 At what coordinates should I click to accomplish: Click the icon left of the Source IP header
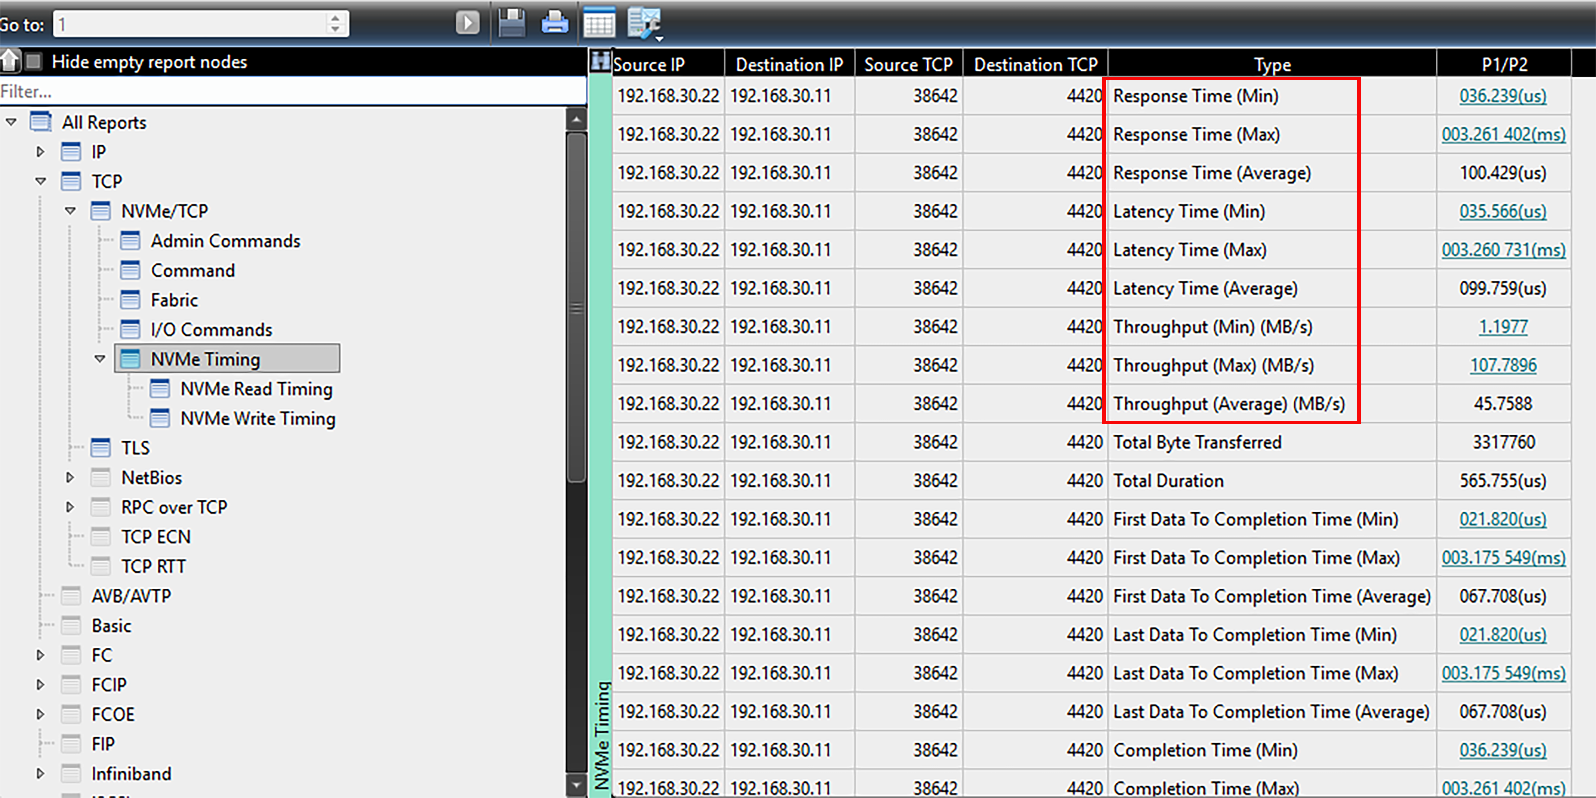[600, 61]
